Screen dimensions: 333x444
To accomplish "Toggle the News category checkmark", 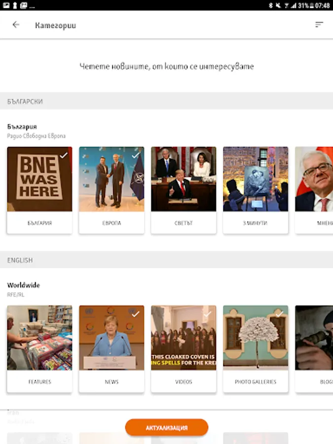I will pos(136,314).
